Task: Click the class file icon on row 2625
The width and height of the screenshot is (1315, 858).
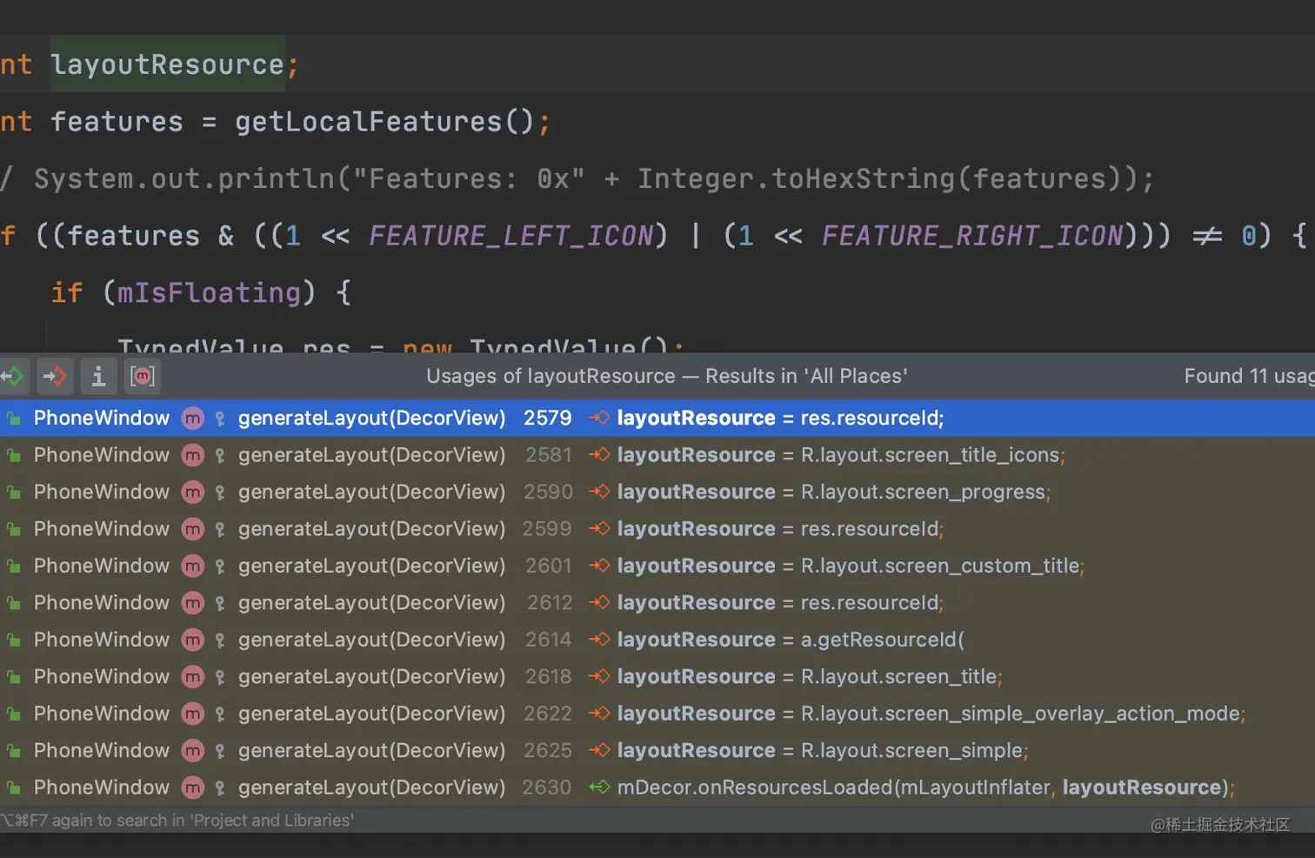Action: coord(14,751)
